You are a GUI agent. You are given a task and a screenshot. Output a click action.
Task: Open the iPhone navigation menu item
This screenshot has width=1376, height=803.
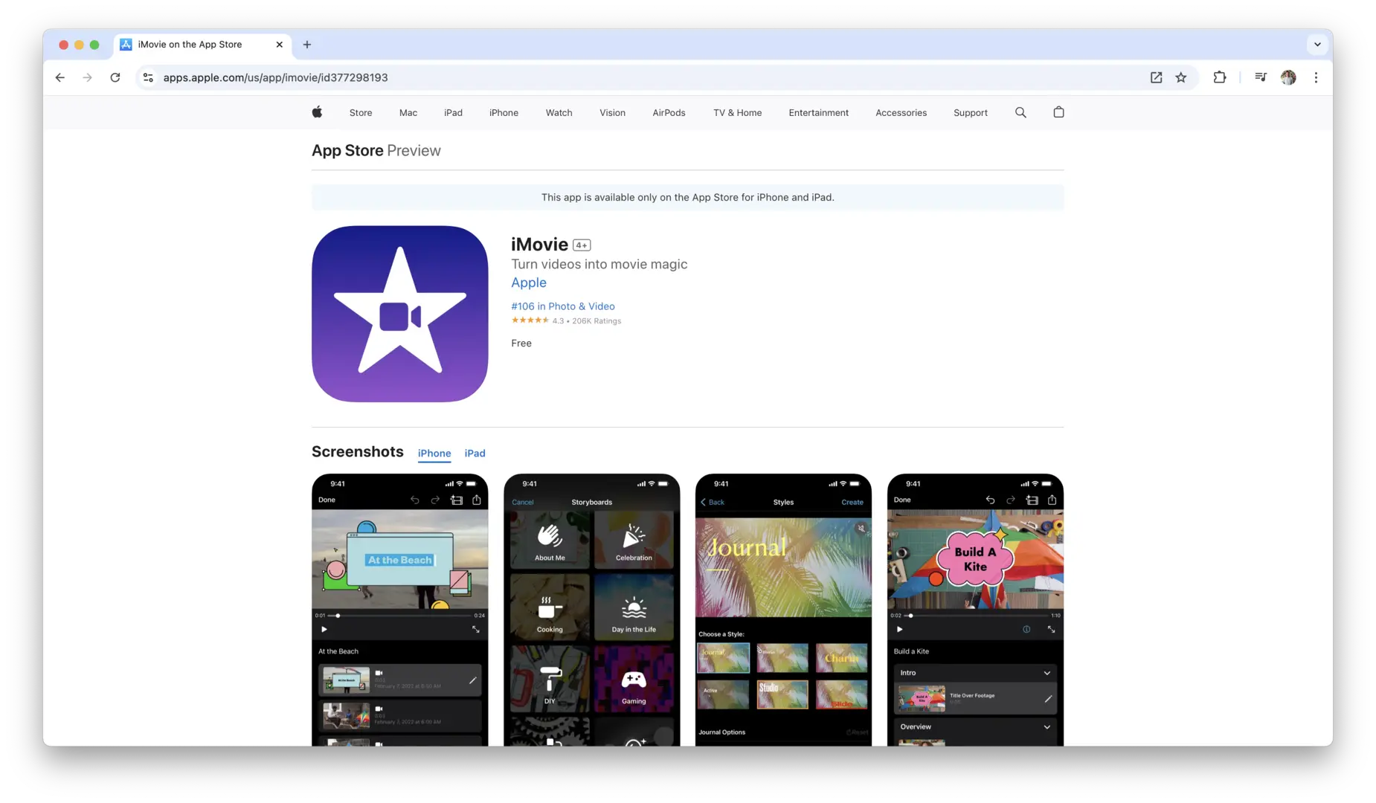(504, 113)
